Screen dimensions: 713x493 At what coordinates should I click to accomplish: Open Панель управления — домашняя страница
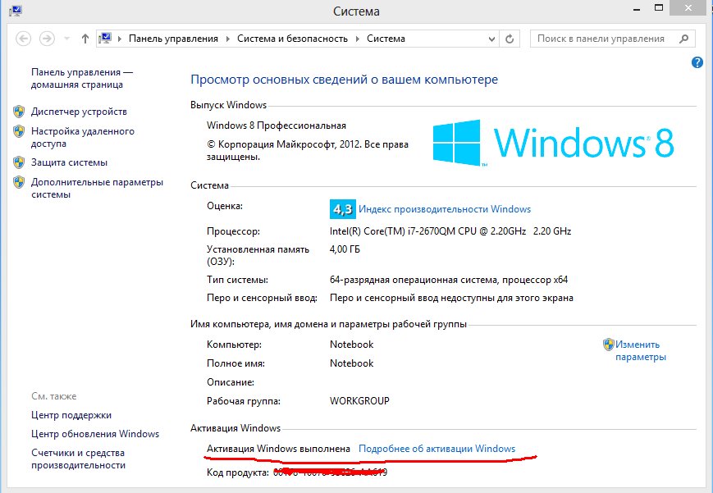[81, 78]
